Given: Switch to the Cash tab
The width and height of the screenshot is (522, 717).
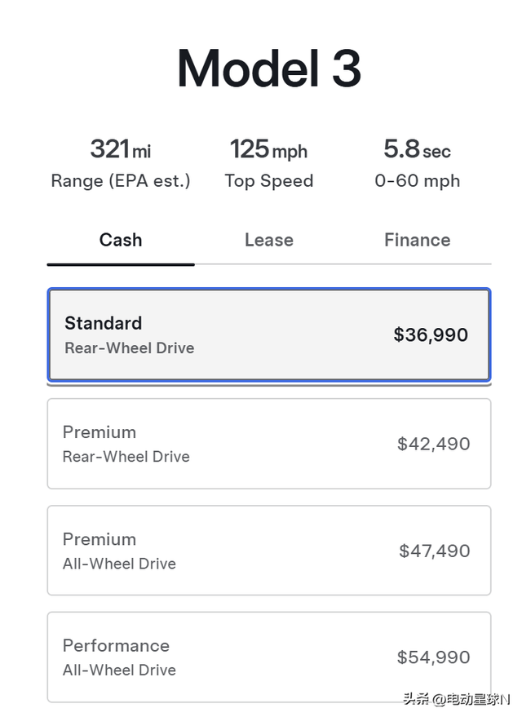Looking at the screenshot, I should coord(121,240).
